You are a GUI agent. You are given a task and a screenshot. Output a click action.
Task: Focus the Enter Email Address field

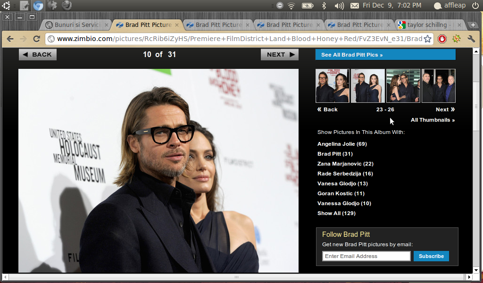(x=366, y=256)
